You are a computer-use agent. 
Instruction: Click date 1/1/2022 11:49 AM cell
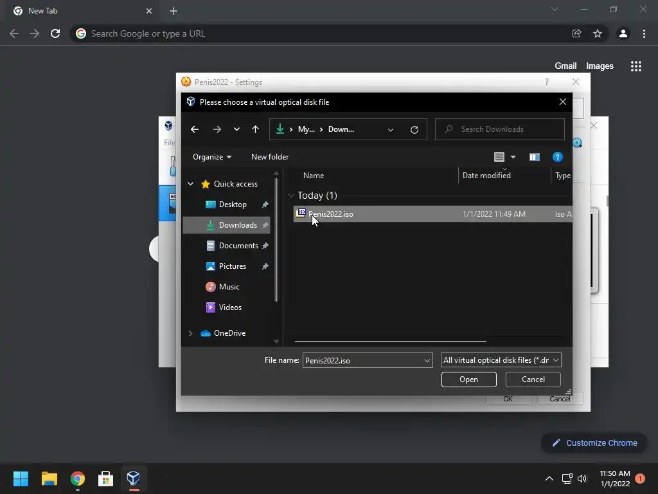pos(494,214)
